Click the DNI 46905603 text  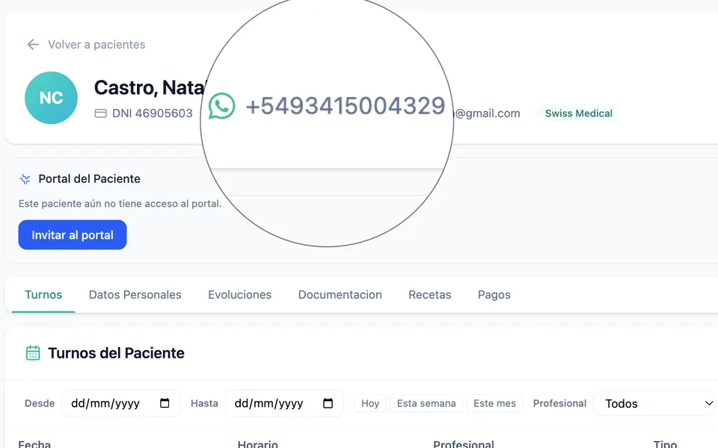(x=153, y=113)
